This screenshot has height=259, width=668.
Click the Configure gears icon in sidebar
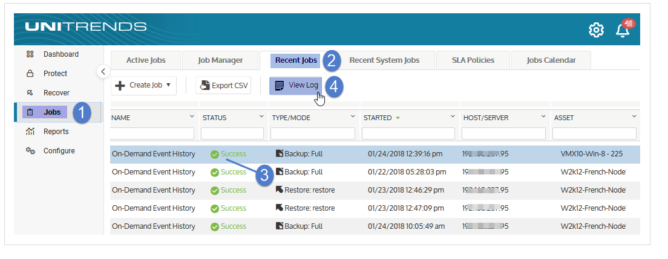pyautogui.click(x=30, y=150)
